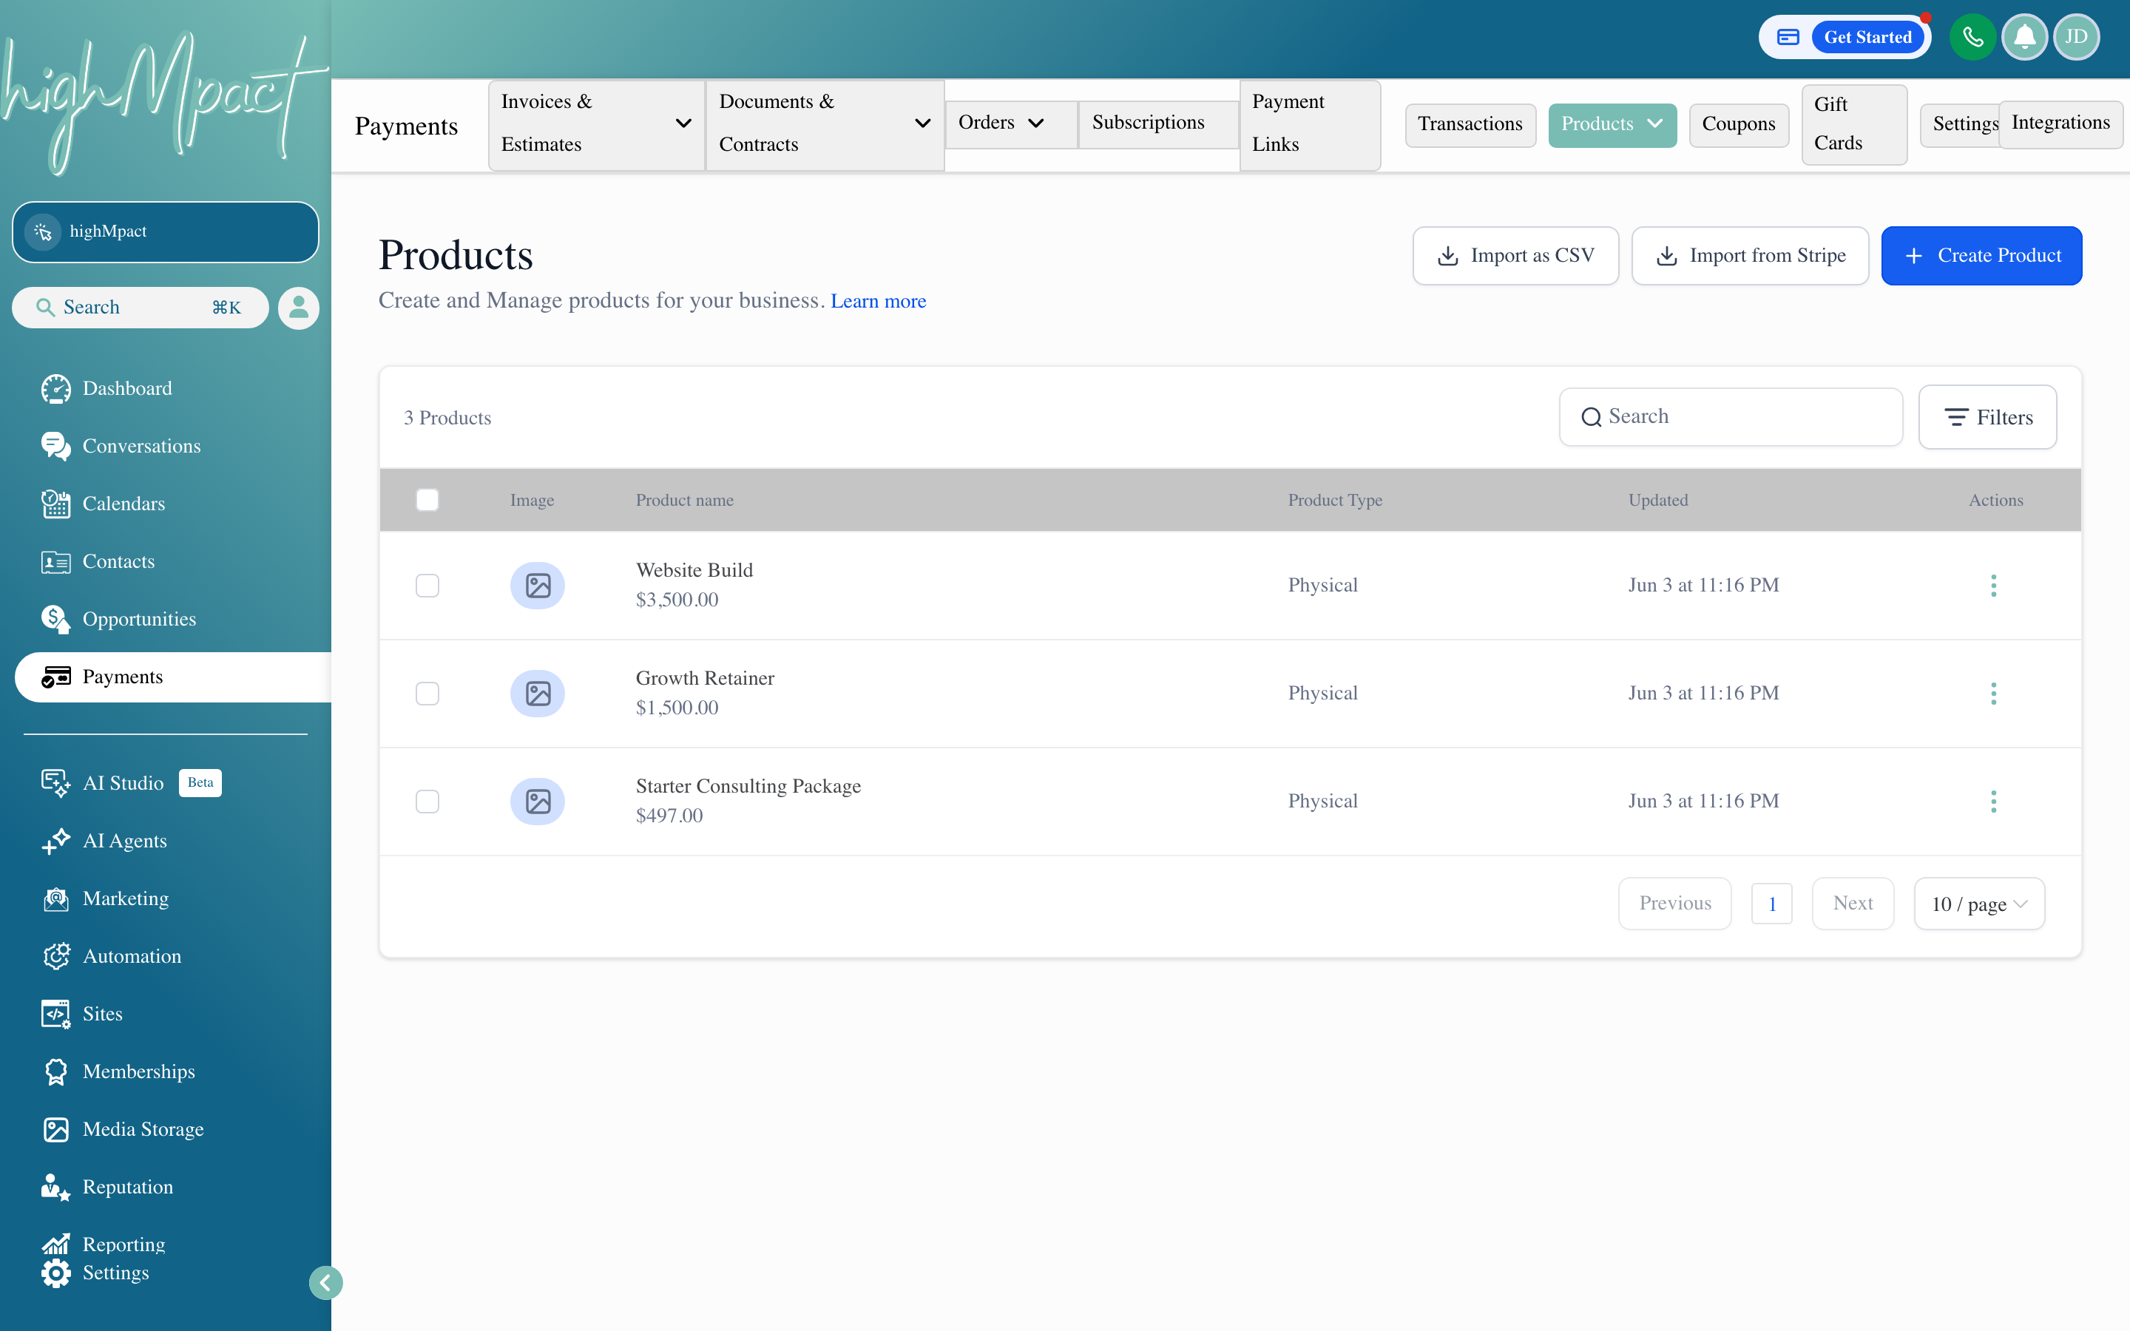Switch to Payment Links tab
This screenshot has width=2130, height=1331.
(1310, 124)
